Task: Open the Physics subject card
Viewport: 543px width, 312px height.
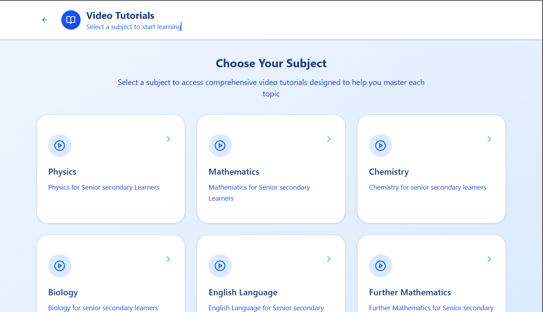Action: coord(111,169)
